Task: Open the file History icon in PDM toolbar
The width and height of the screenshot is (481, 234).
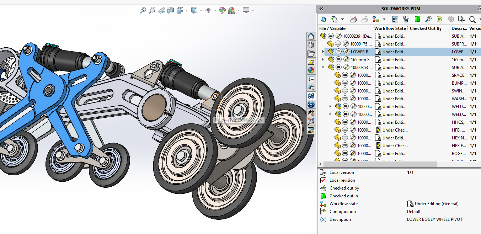Action: tap(461, 19)
